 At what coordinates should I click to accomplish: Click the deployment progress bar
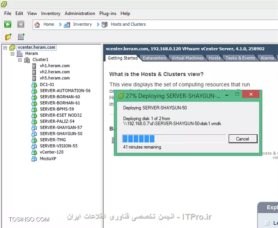coord(174,139)
